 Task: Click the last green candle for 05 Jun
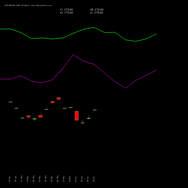95,110
